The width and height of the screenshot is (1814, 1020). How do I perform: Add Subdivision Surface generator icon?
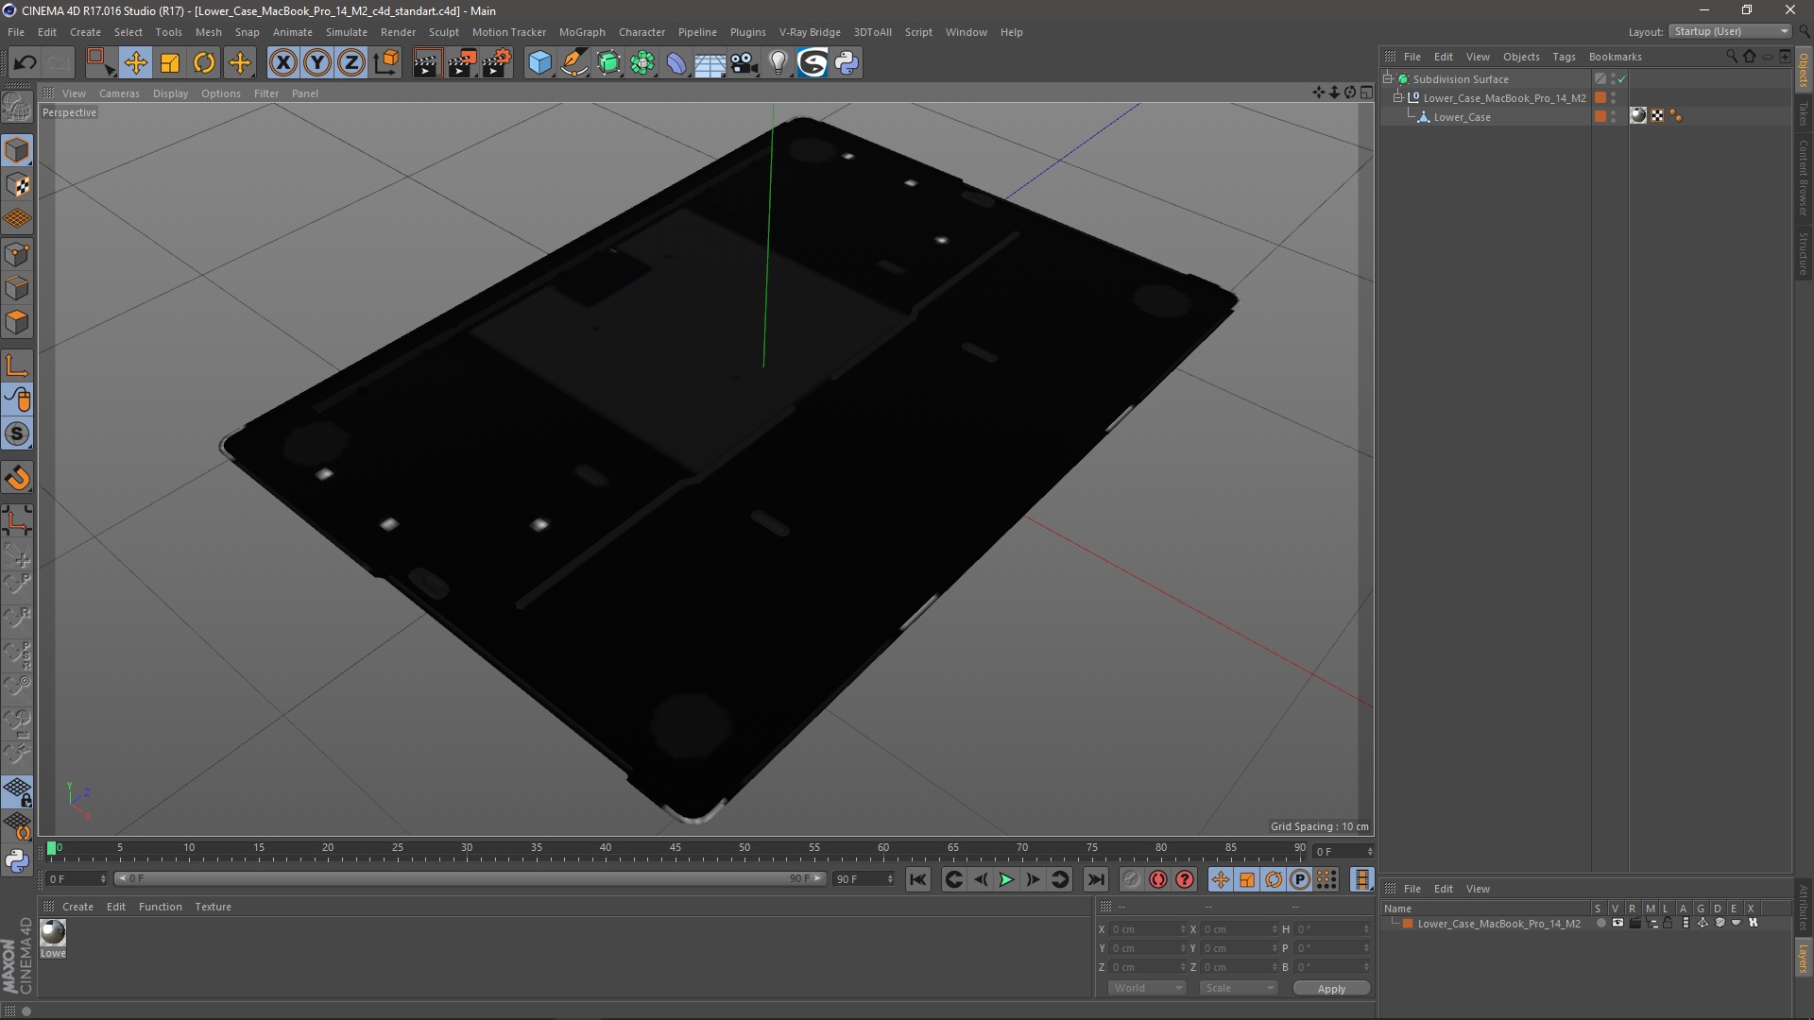(x=608, y=63)
